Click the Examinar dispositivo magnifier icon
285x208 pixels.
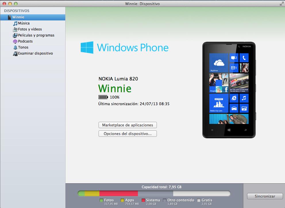click(15, 53)
